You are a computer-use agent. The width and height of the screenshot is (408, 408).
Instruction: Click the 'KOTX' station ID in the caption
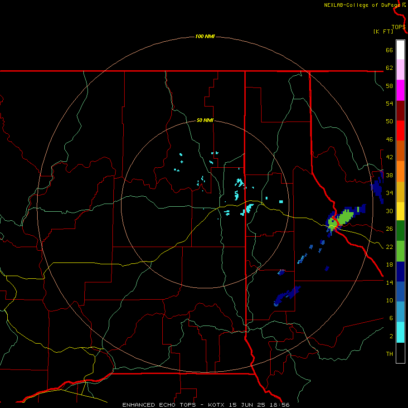pos(217,405)
